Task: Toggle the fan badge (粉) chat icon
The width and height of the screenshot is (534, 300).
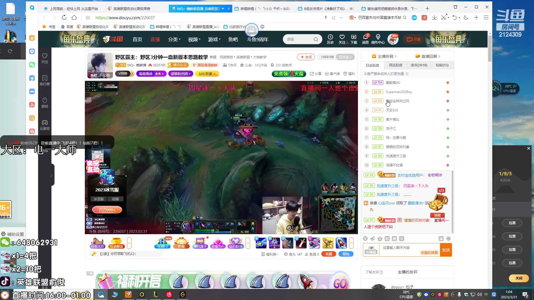Action: (387, 239)
